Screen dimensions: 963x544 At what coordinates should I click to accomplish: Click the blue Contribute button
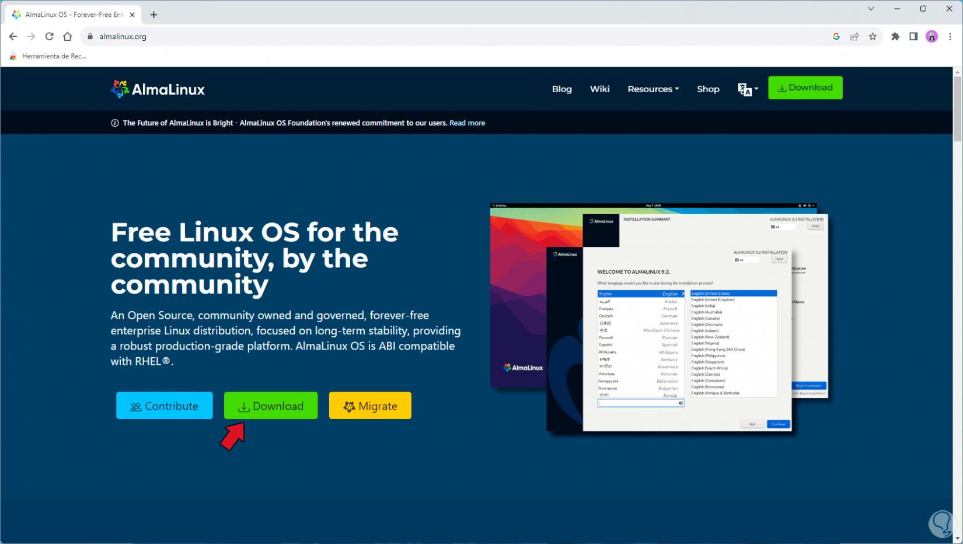165,406
